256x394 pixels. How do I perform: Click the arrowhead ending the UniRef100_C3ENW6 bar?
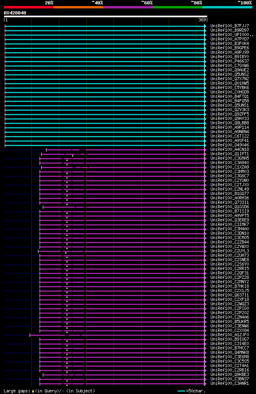point(206,327)
